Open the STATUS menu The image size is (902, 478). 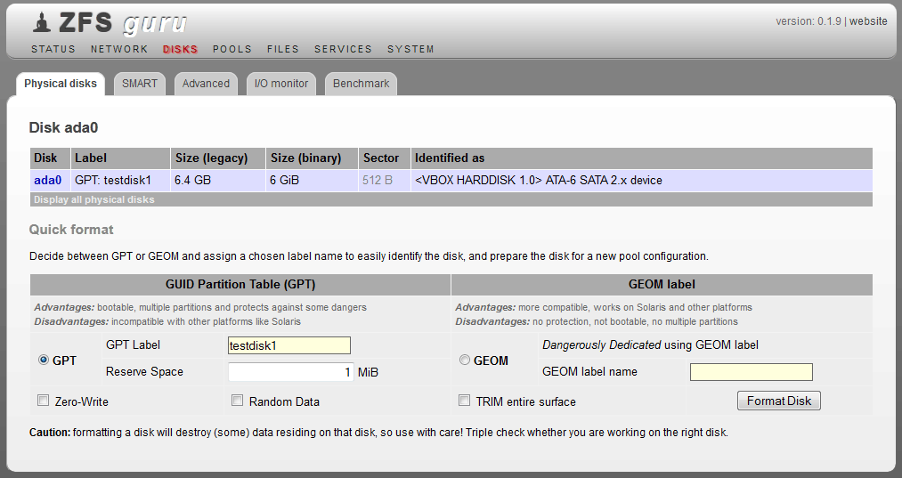coord(53,49)
